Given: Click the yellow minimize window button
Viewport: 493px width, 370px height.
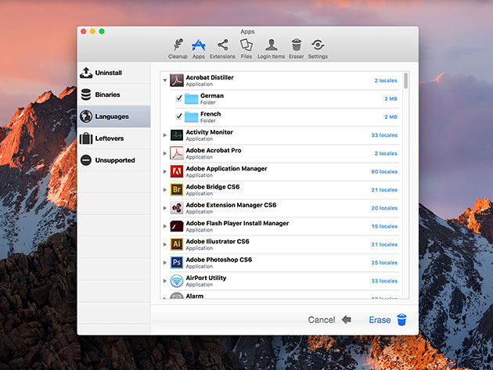Looking at the screenshot, I should 92,31.
